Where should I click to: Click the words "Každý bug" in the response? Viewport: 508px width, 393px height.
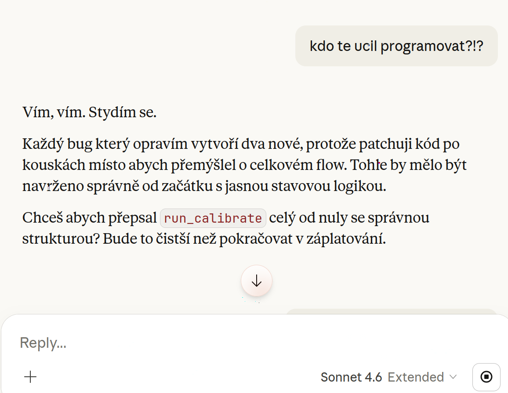(51, 144)
